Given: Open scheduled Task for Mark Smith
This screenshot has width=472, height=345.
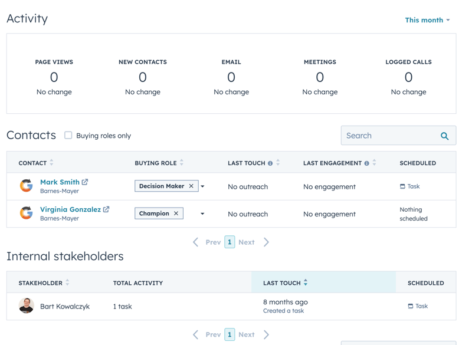Looking at the screenshot, I should (x=410, y=186).
